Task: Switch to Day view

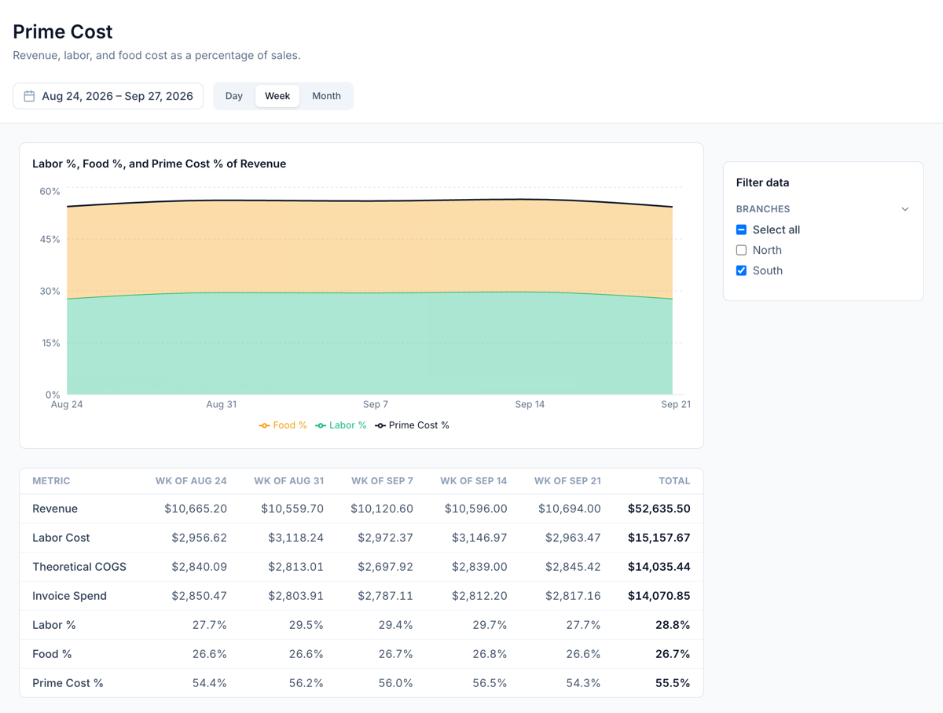Action: click(234, 96)
